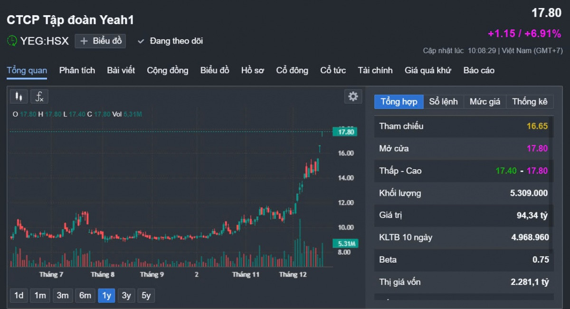Switch to the Phân tích tab
The height and width of the screenshot is (309, 570).
click(77, 71)
